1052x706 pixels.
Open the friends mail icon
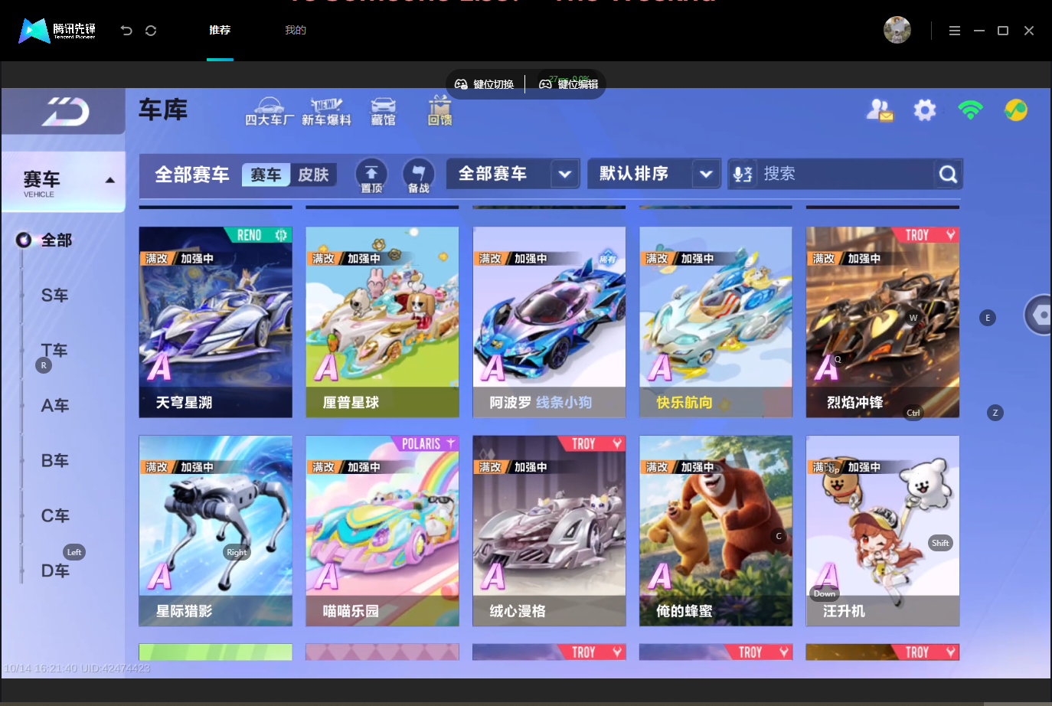(x=880, y=110)
